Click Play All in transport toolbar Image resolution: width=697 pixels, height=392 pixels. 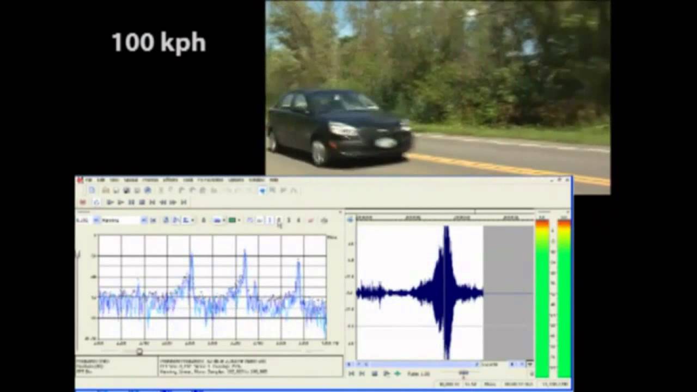tap(111, 202)
